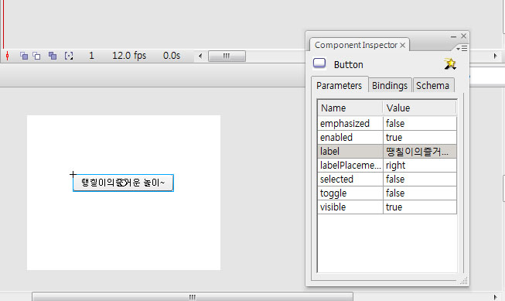Change the selected value false
Viewport: 505px width, 301px height.
(x=420, y=180)
